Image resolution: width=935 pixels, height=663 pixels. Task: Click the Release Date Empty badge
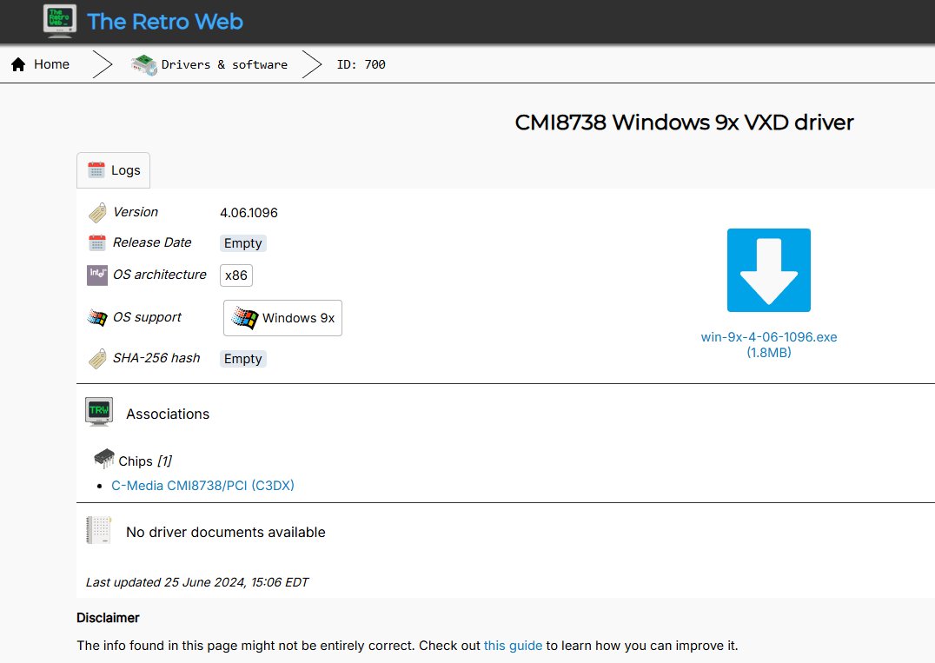[x=242, y=243]
